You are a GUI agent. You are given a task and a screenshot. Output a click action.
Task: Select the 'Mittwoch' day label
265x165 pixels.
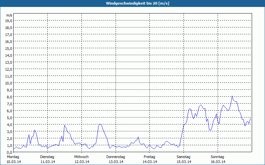81,157
